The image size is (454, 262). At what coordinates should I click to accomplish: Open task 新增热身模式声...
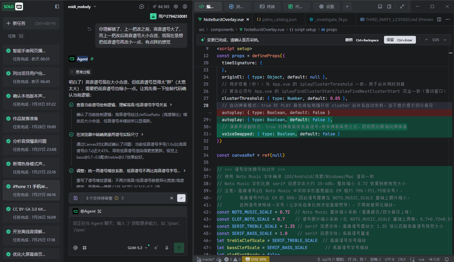click(x=31, y=168)
